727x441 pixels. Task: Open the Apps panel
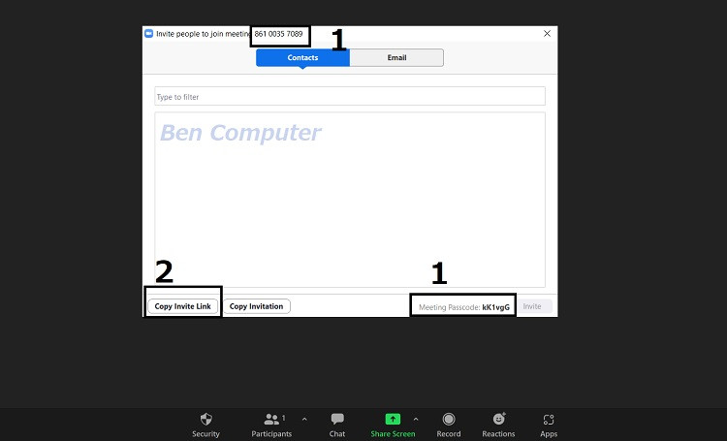coord(549,425)
